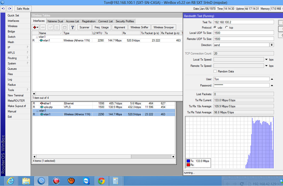Expand the Local Tx Speed arrow
This screenshot has width=283, height=186.
[x=266, y=60]
